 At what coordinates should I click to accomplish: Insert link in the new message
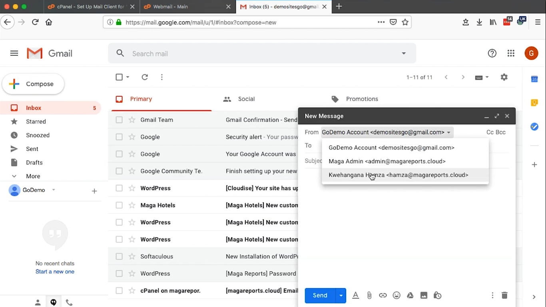coord(383,295)
